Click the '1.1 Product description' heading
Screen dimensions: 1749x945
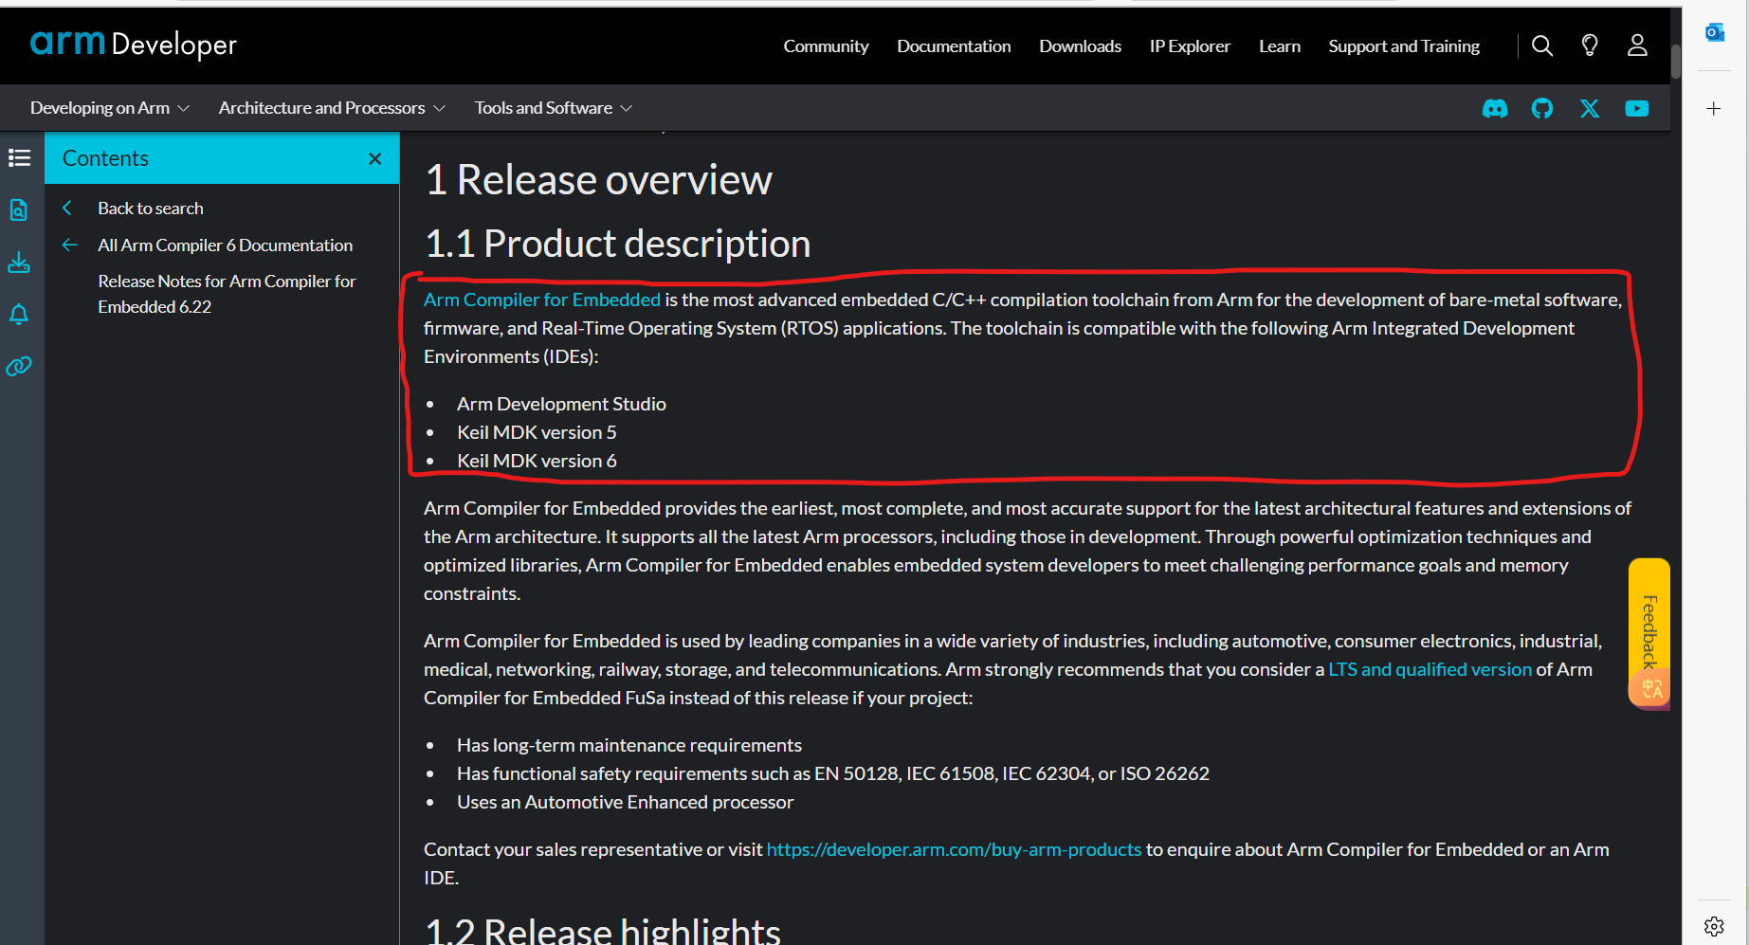pyautogui.click(x=617, y=244)
